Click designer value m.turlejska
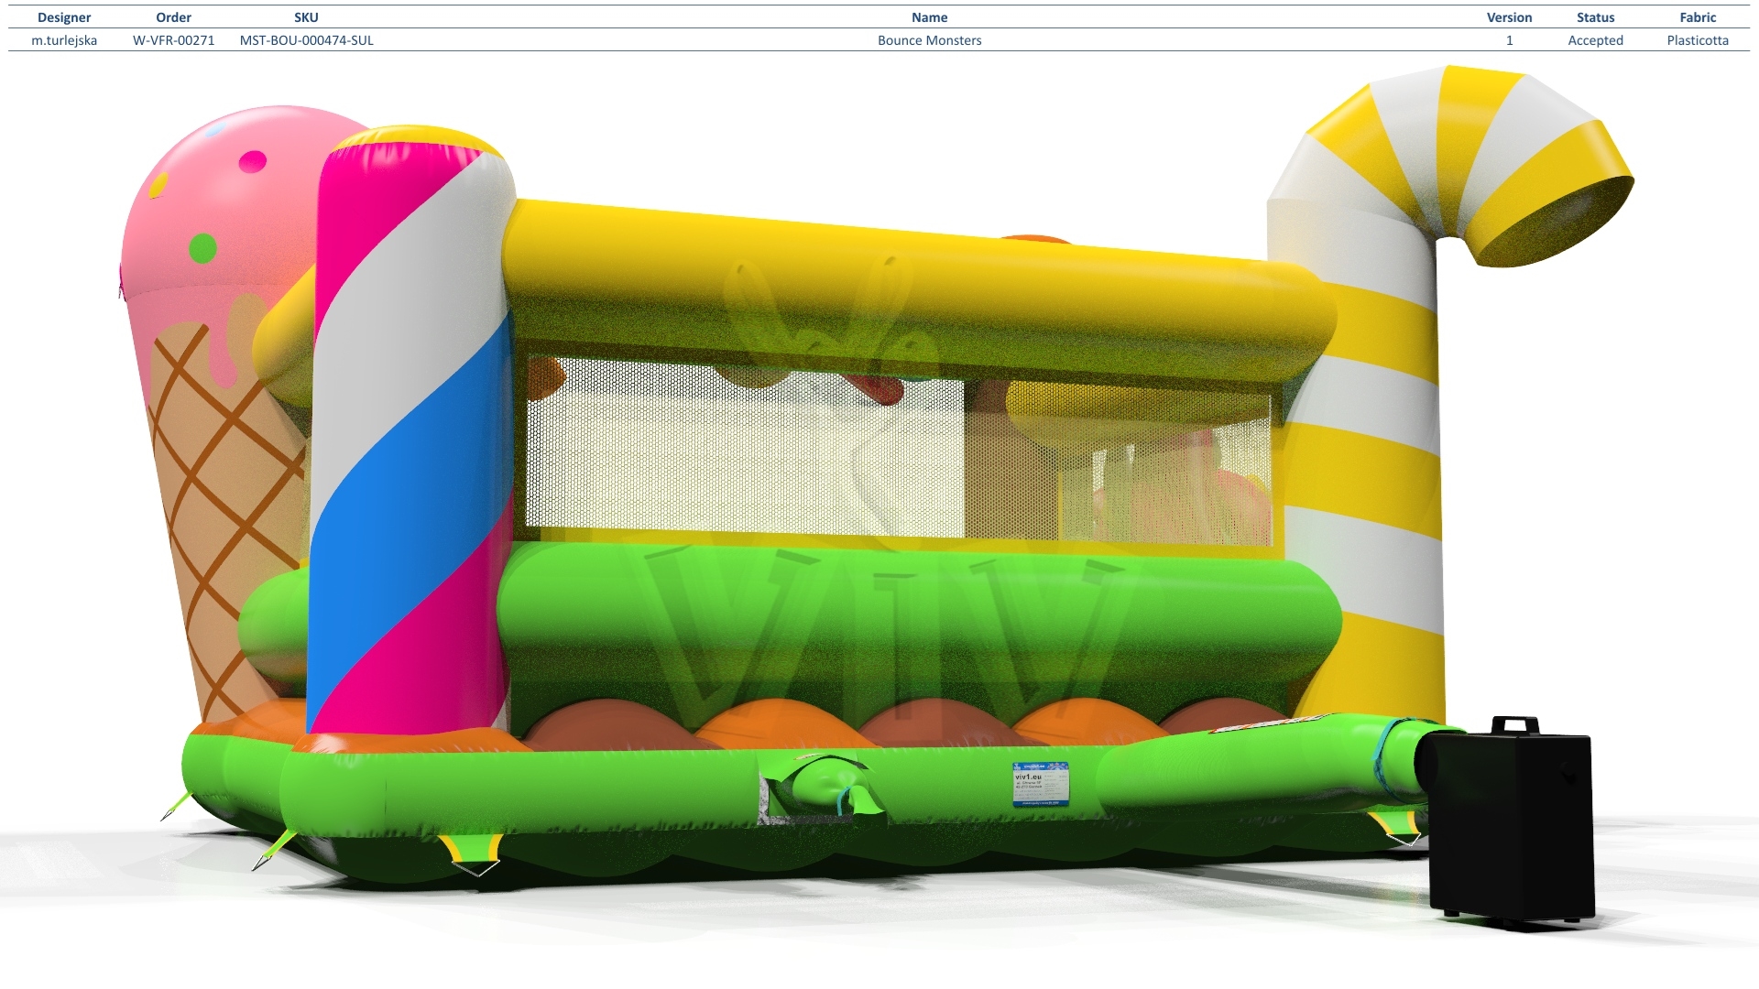Viewport: 1759px width, 989px height. 64,40
